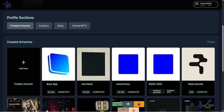Open the test black artwork image
The width and height of the screenshot is (224, 112).
[x=93, y=64]
